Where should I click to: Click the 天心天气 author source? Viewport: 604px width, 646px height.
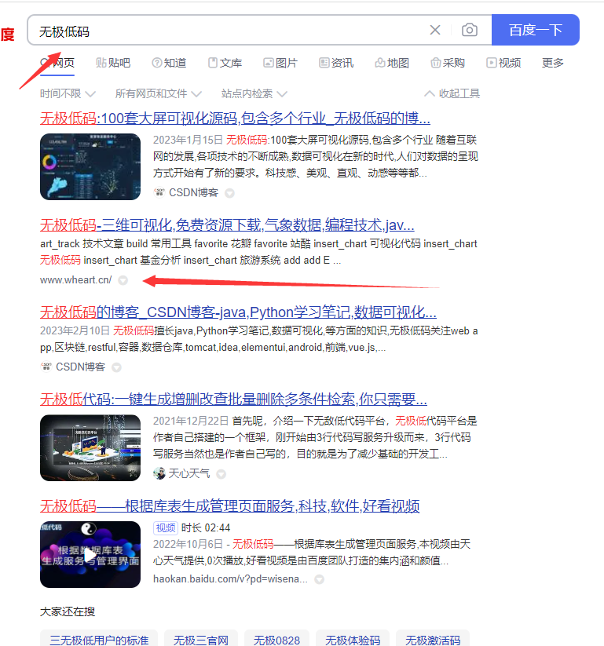189,474
